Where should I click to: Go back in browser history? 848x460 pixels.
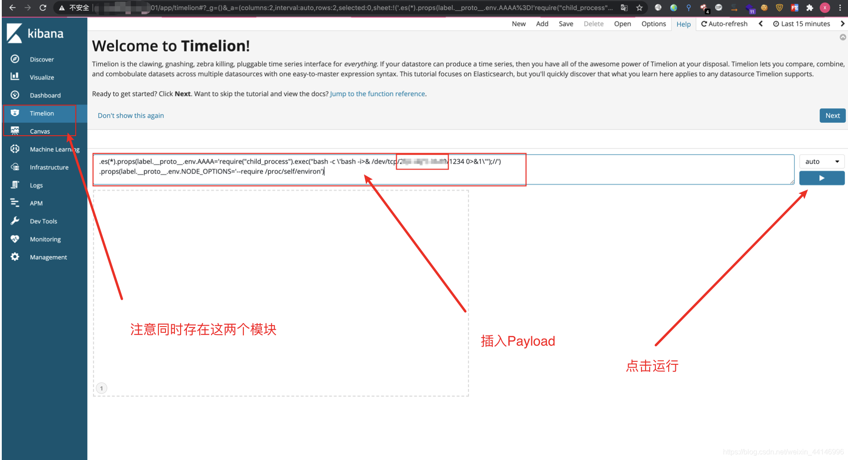point(12,8)
